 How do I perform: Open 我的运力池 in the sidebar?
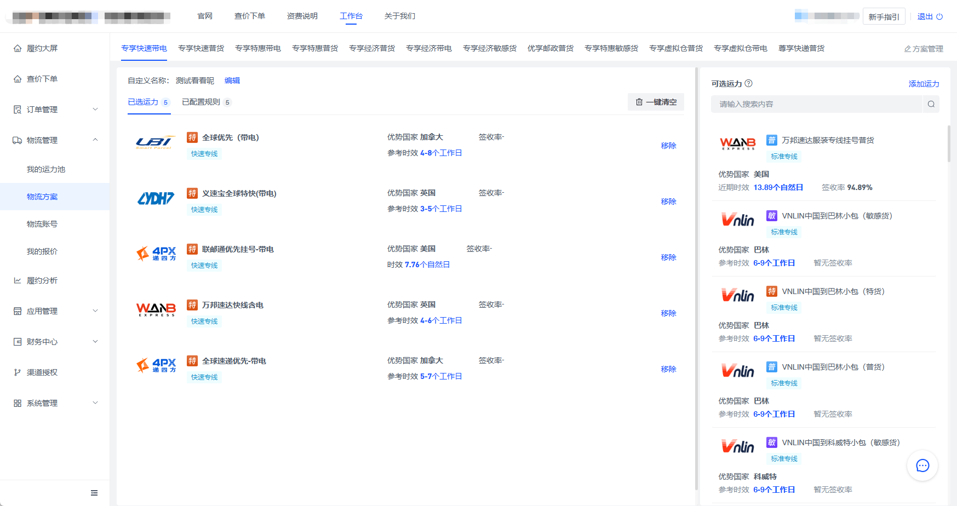point(46,169)
